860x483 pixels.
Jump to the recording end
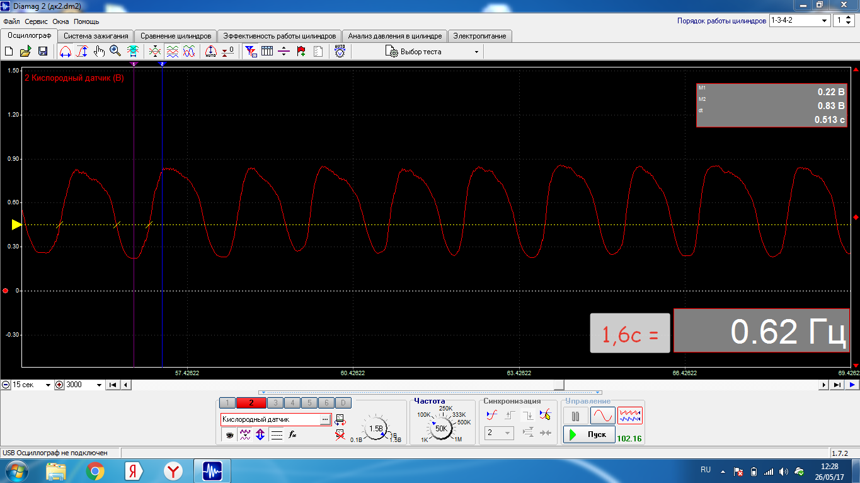(x=837, y=385)
